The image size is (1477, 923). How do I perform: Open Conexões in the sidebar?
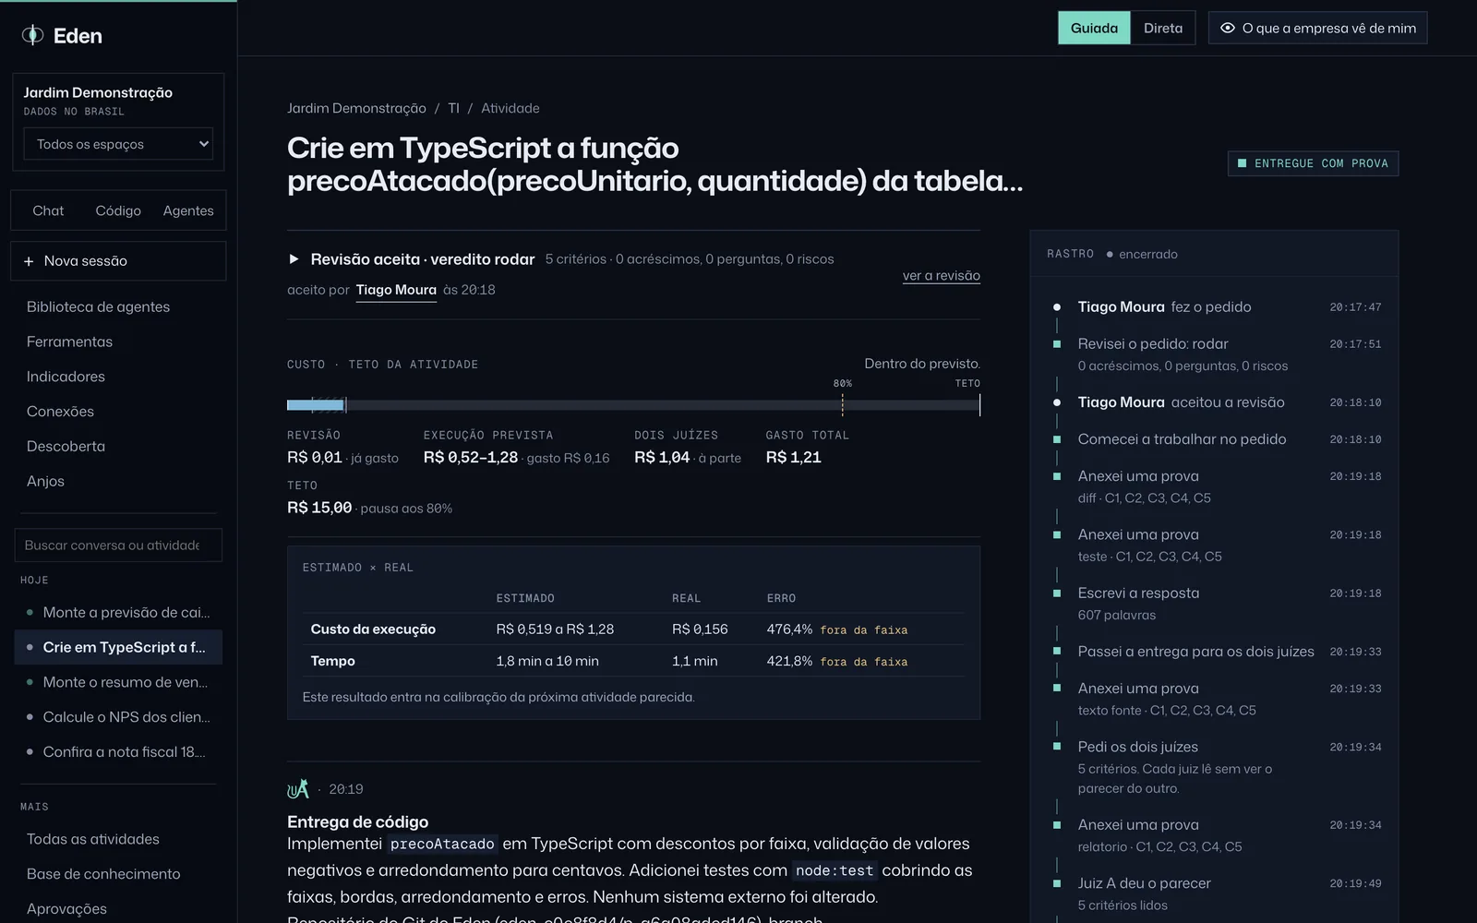click(60, 412)
